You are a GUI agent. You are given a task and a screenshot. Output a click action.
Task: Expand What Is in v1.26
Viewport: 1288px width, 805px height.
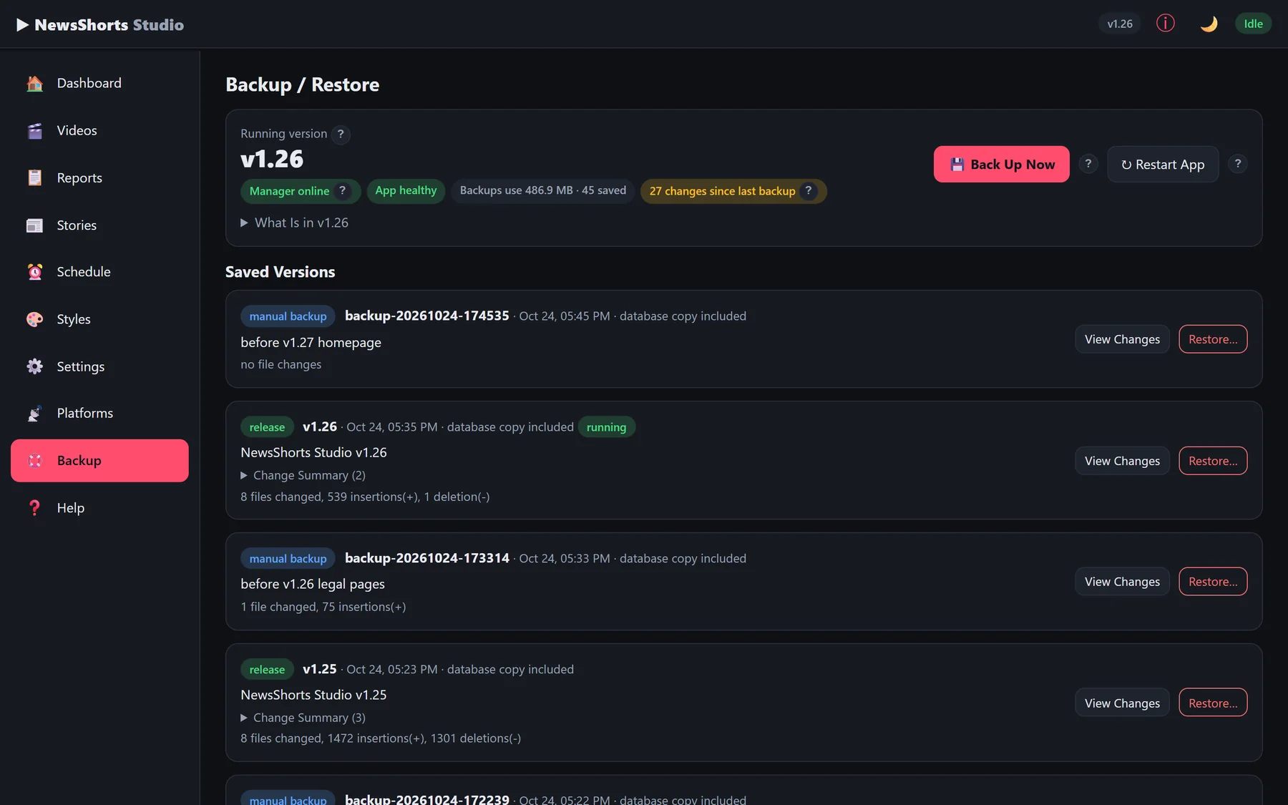(x=295, y=223)
